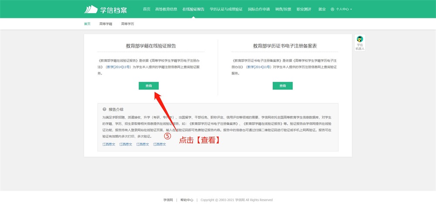Click 查看 under 教育部学籍在线验证报告
The image size is (436, 209).
pyautogui.click(x=149, y=86)
